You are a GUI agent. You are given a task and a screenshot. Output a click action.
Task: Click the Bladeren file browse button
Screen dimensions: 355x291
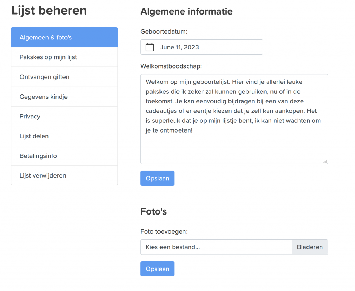pyautogui.click(x=310, y=247)
